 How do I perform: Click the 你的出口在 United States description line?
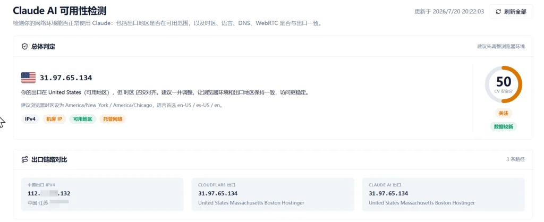point(165,92)
